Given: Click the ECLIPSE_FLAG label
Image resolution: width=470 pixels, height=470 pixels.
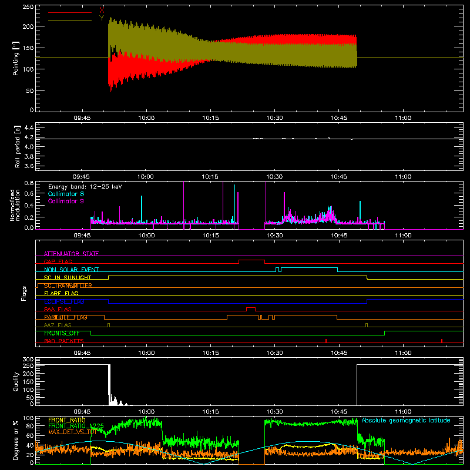Looking at the screenshot, I should click(64, 301).
